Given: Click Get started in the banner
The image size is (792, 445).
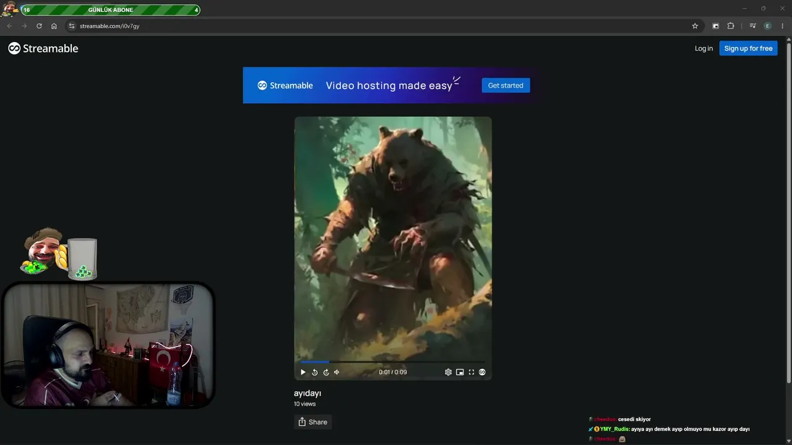Looking at the screenshot, I should pyautogui.click(x=506, y=85).
